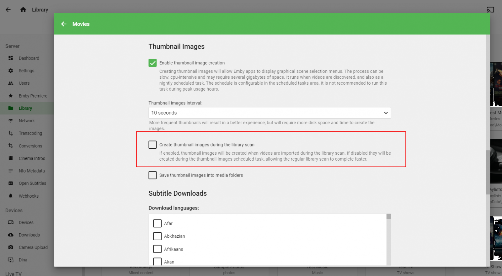Click the Library label in the sidebar
502x276 pixels.
[25, 108]
